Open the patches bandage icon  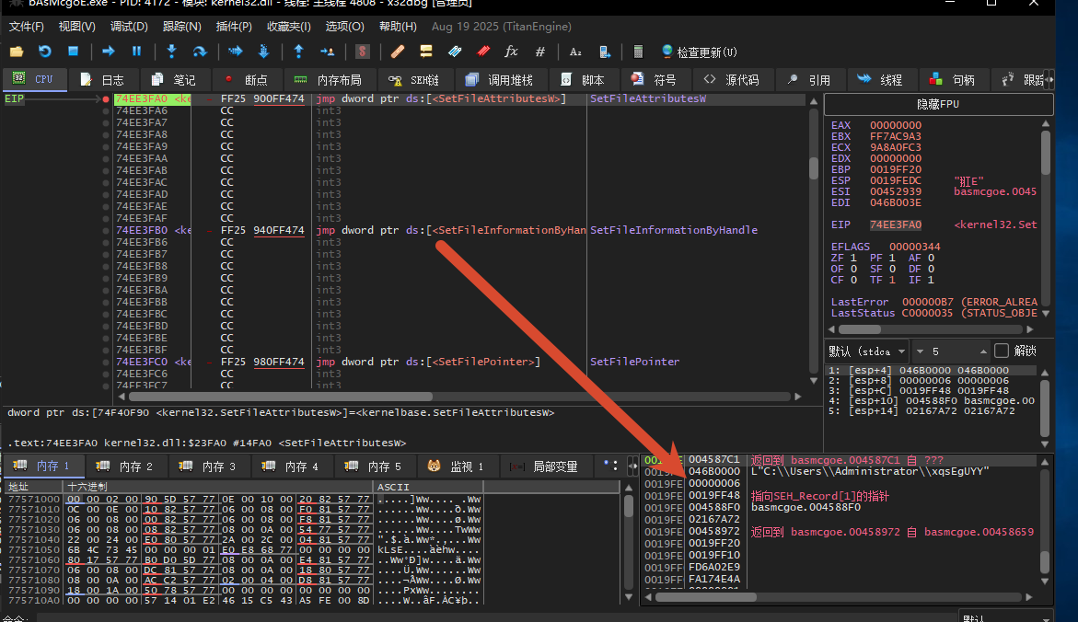point(398,52)
